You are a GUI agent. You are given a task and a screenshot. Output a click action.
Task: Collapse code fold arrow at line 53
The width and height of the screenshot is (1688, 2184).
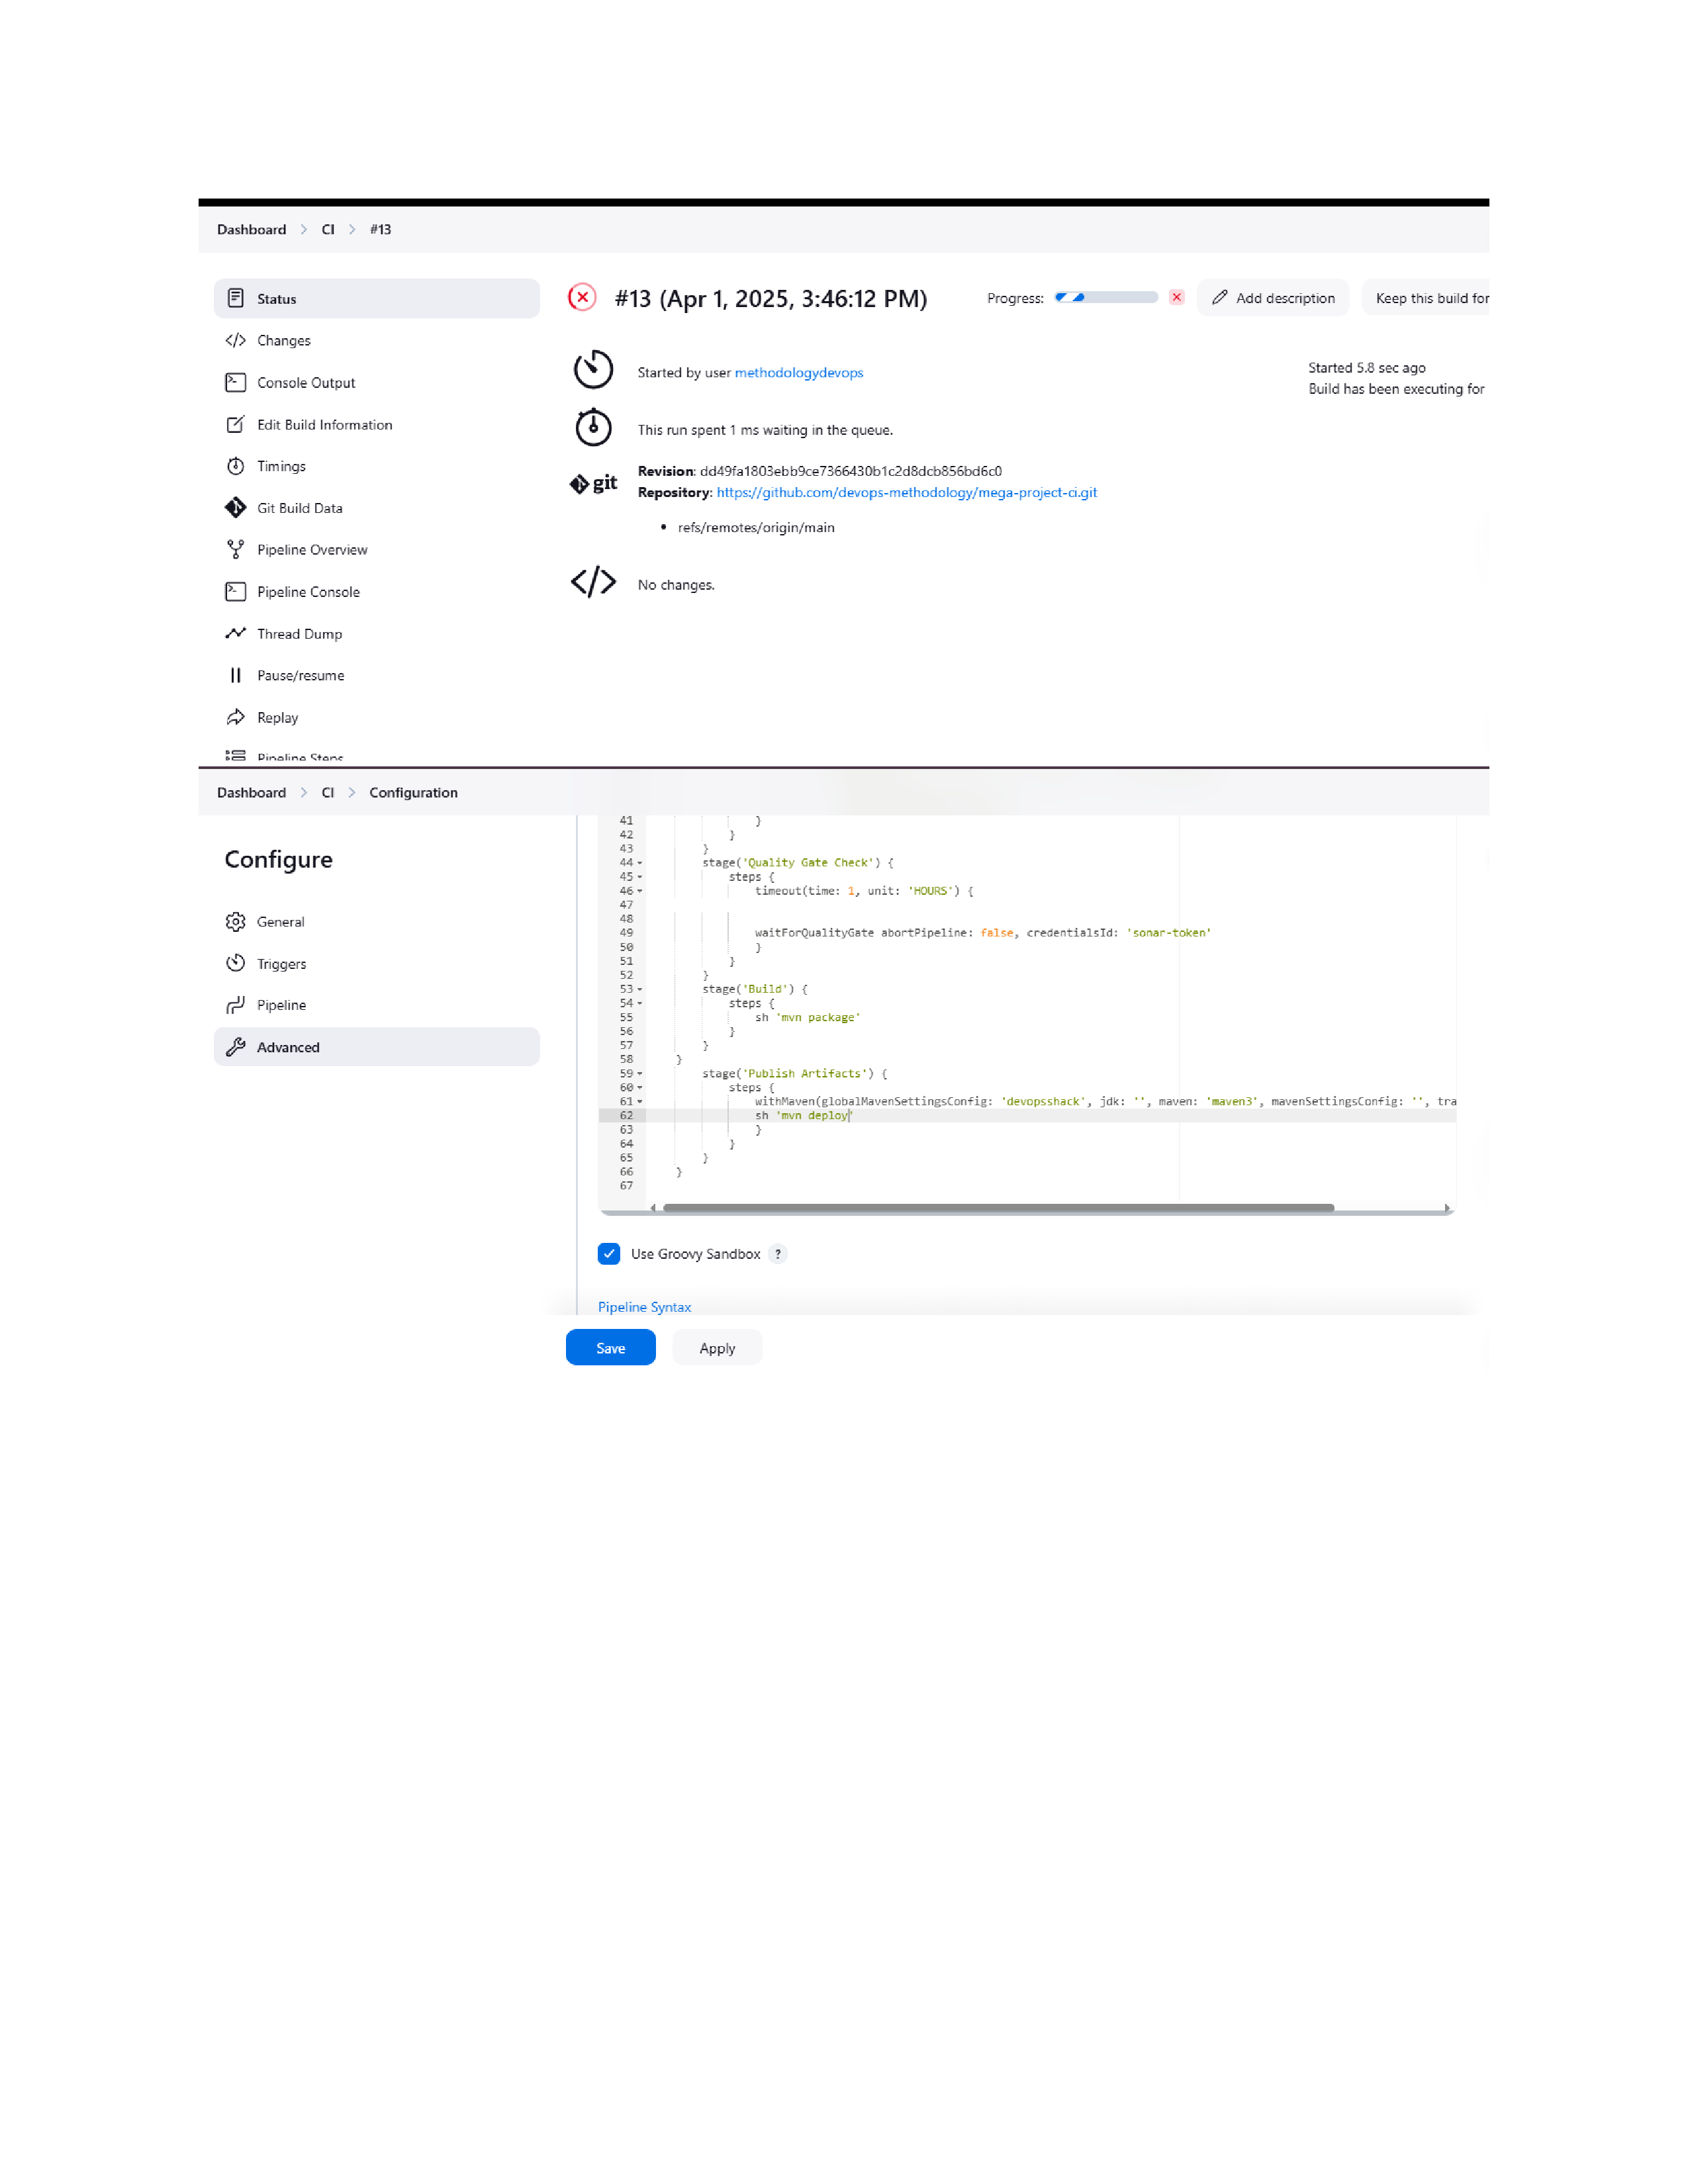tap(640, 990)
